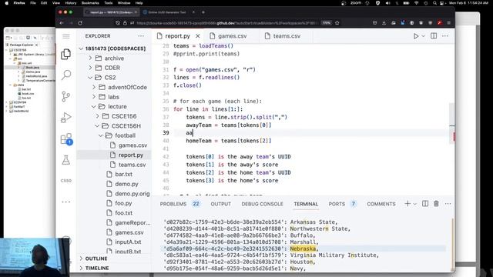The width and height of the screenshot is (493, 277).
Task: Open the DEBUG CONSOLE panel tab
Action: 262,204
